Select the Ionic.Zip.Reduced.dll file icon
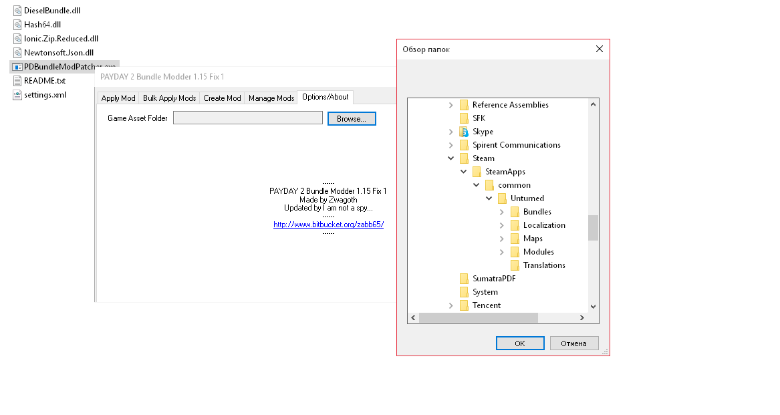The height and width of the screenshot is (415, 780). click(x=17, y=38)
